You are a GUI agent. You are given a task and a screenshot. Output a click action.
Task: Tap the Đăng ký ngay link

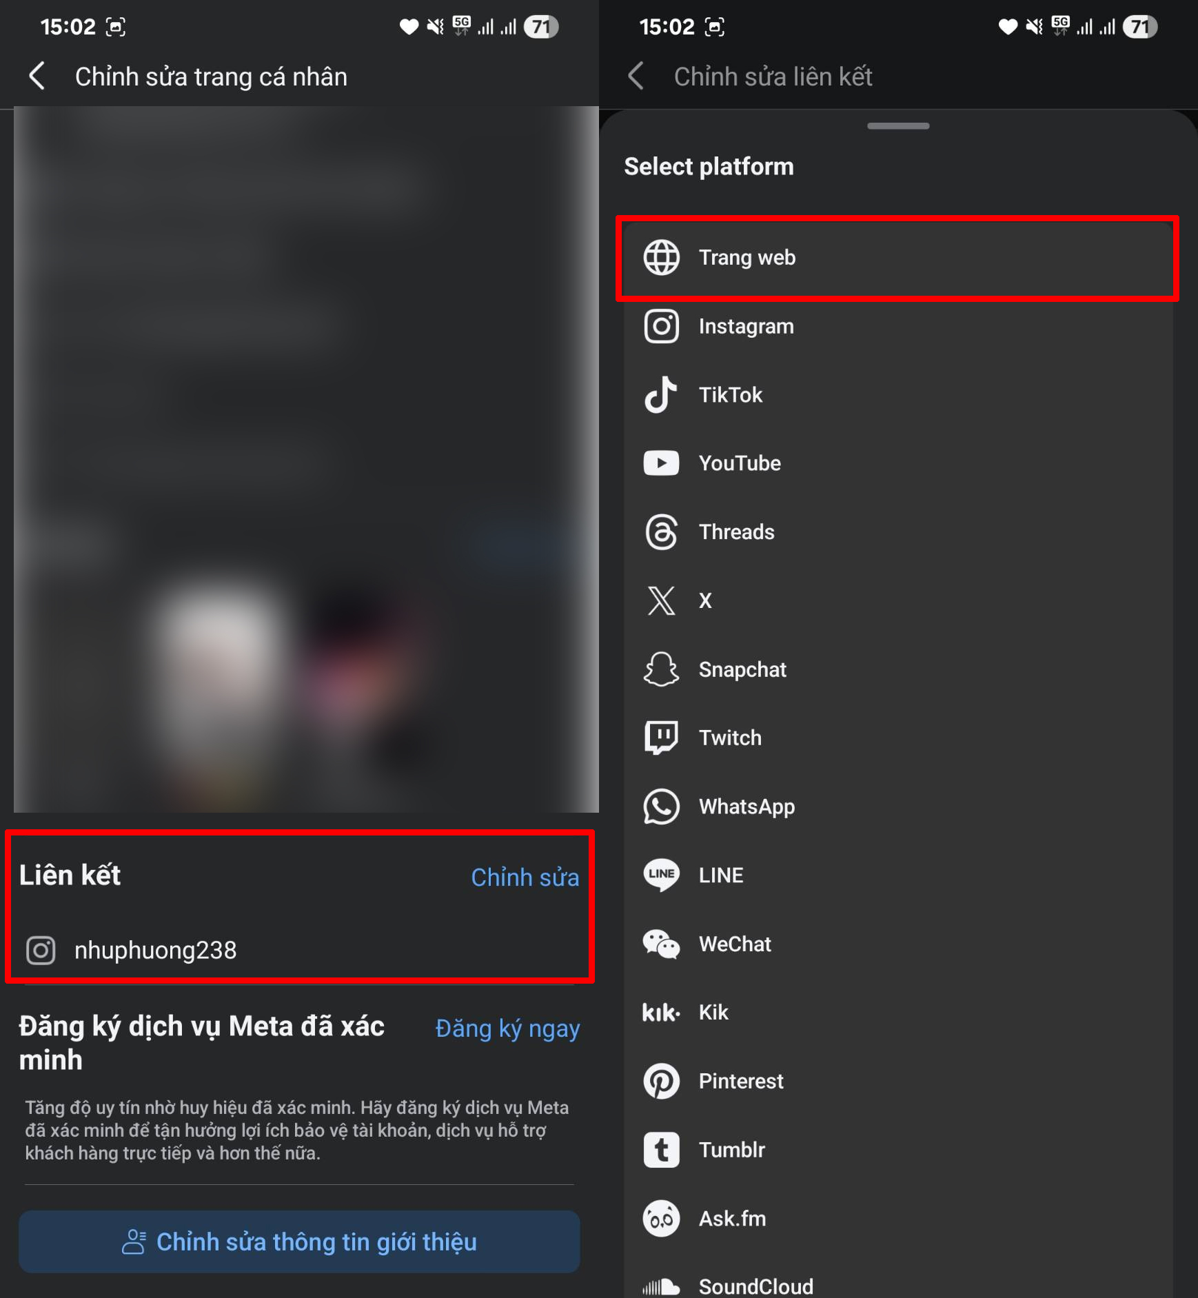point(507,1028)
